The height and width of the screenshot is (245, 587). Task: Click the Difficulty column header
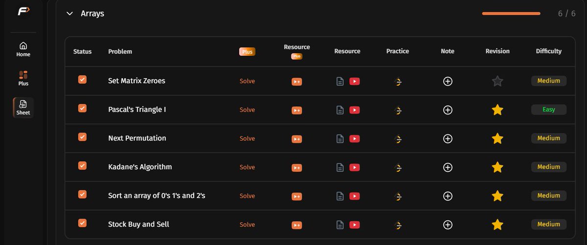[x=549, y=51]
